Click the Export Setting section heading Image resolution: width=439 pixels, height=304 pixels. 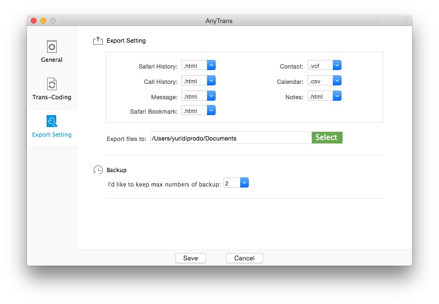126,40
